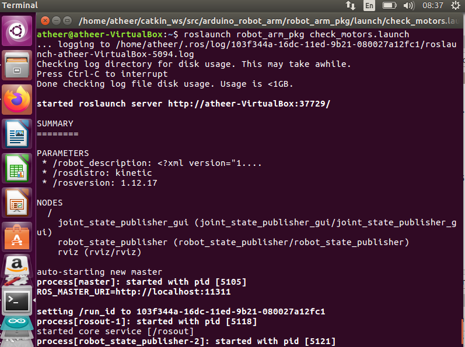Click the /rosdistro: kinetic parameter line
Screen dimensions: 465x347
[x=97, y=173]
